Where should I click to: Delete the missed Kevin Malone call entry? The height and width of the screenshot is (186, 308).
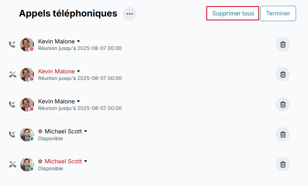tap(283, 75)
